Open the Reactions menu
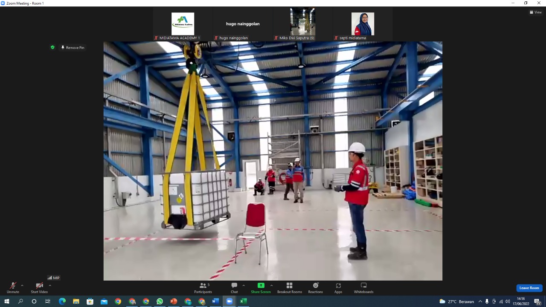Screen dimensions: 546x307 pos(316,288)
